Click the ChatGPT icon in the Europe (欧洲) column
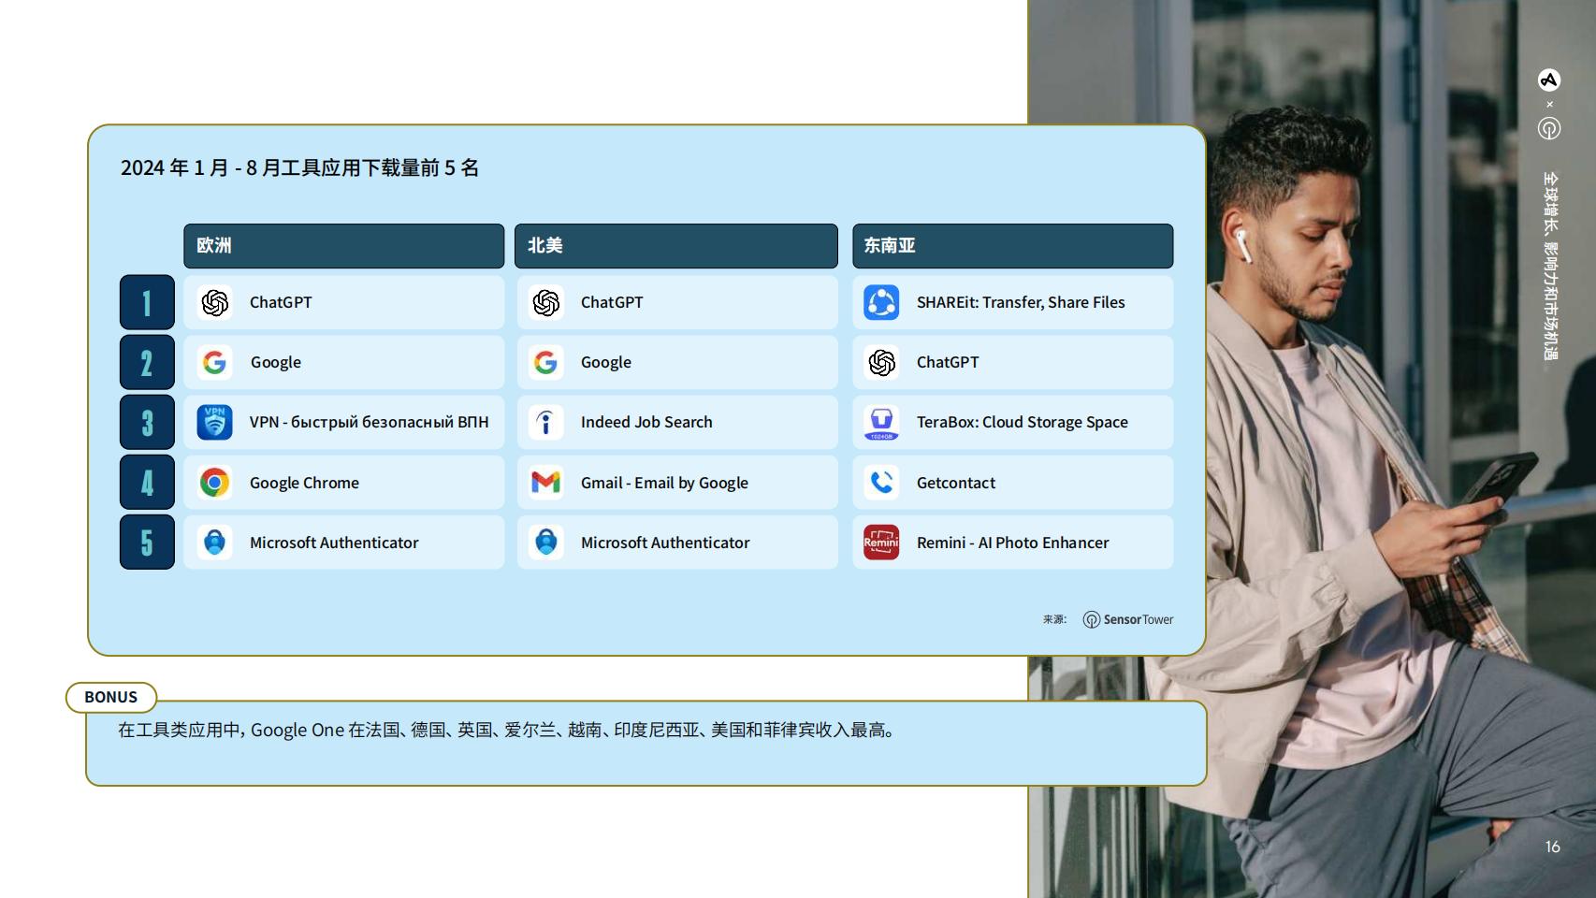 pyautogui.click(x=215, y=302)
